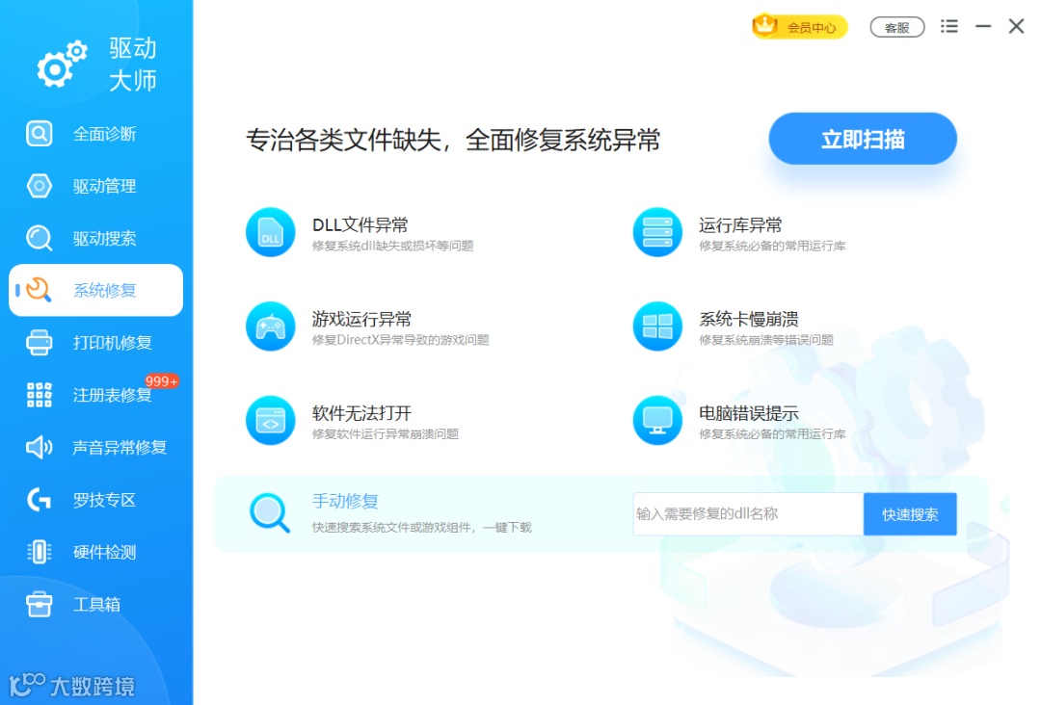This screenshot has width=1041, height=705.
Task: Click the 运行库异常 server stack icon
Action: 657,232
